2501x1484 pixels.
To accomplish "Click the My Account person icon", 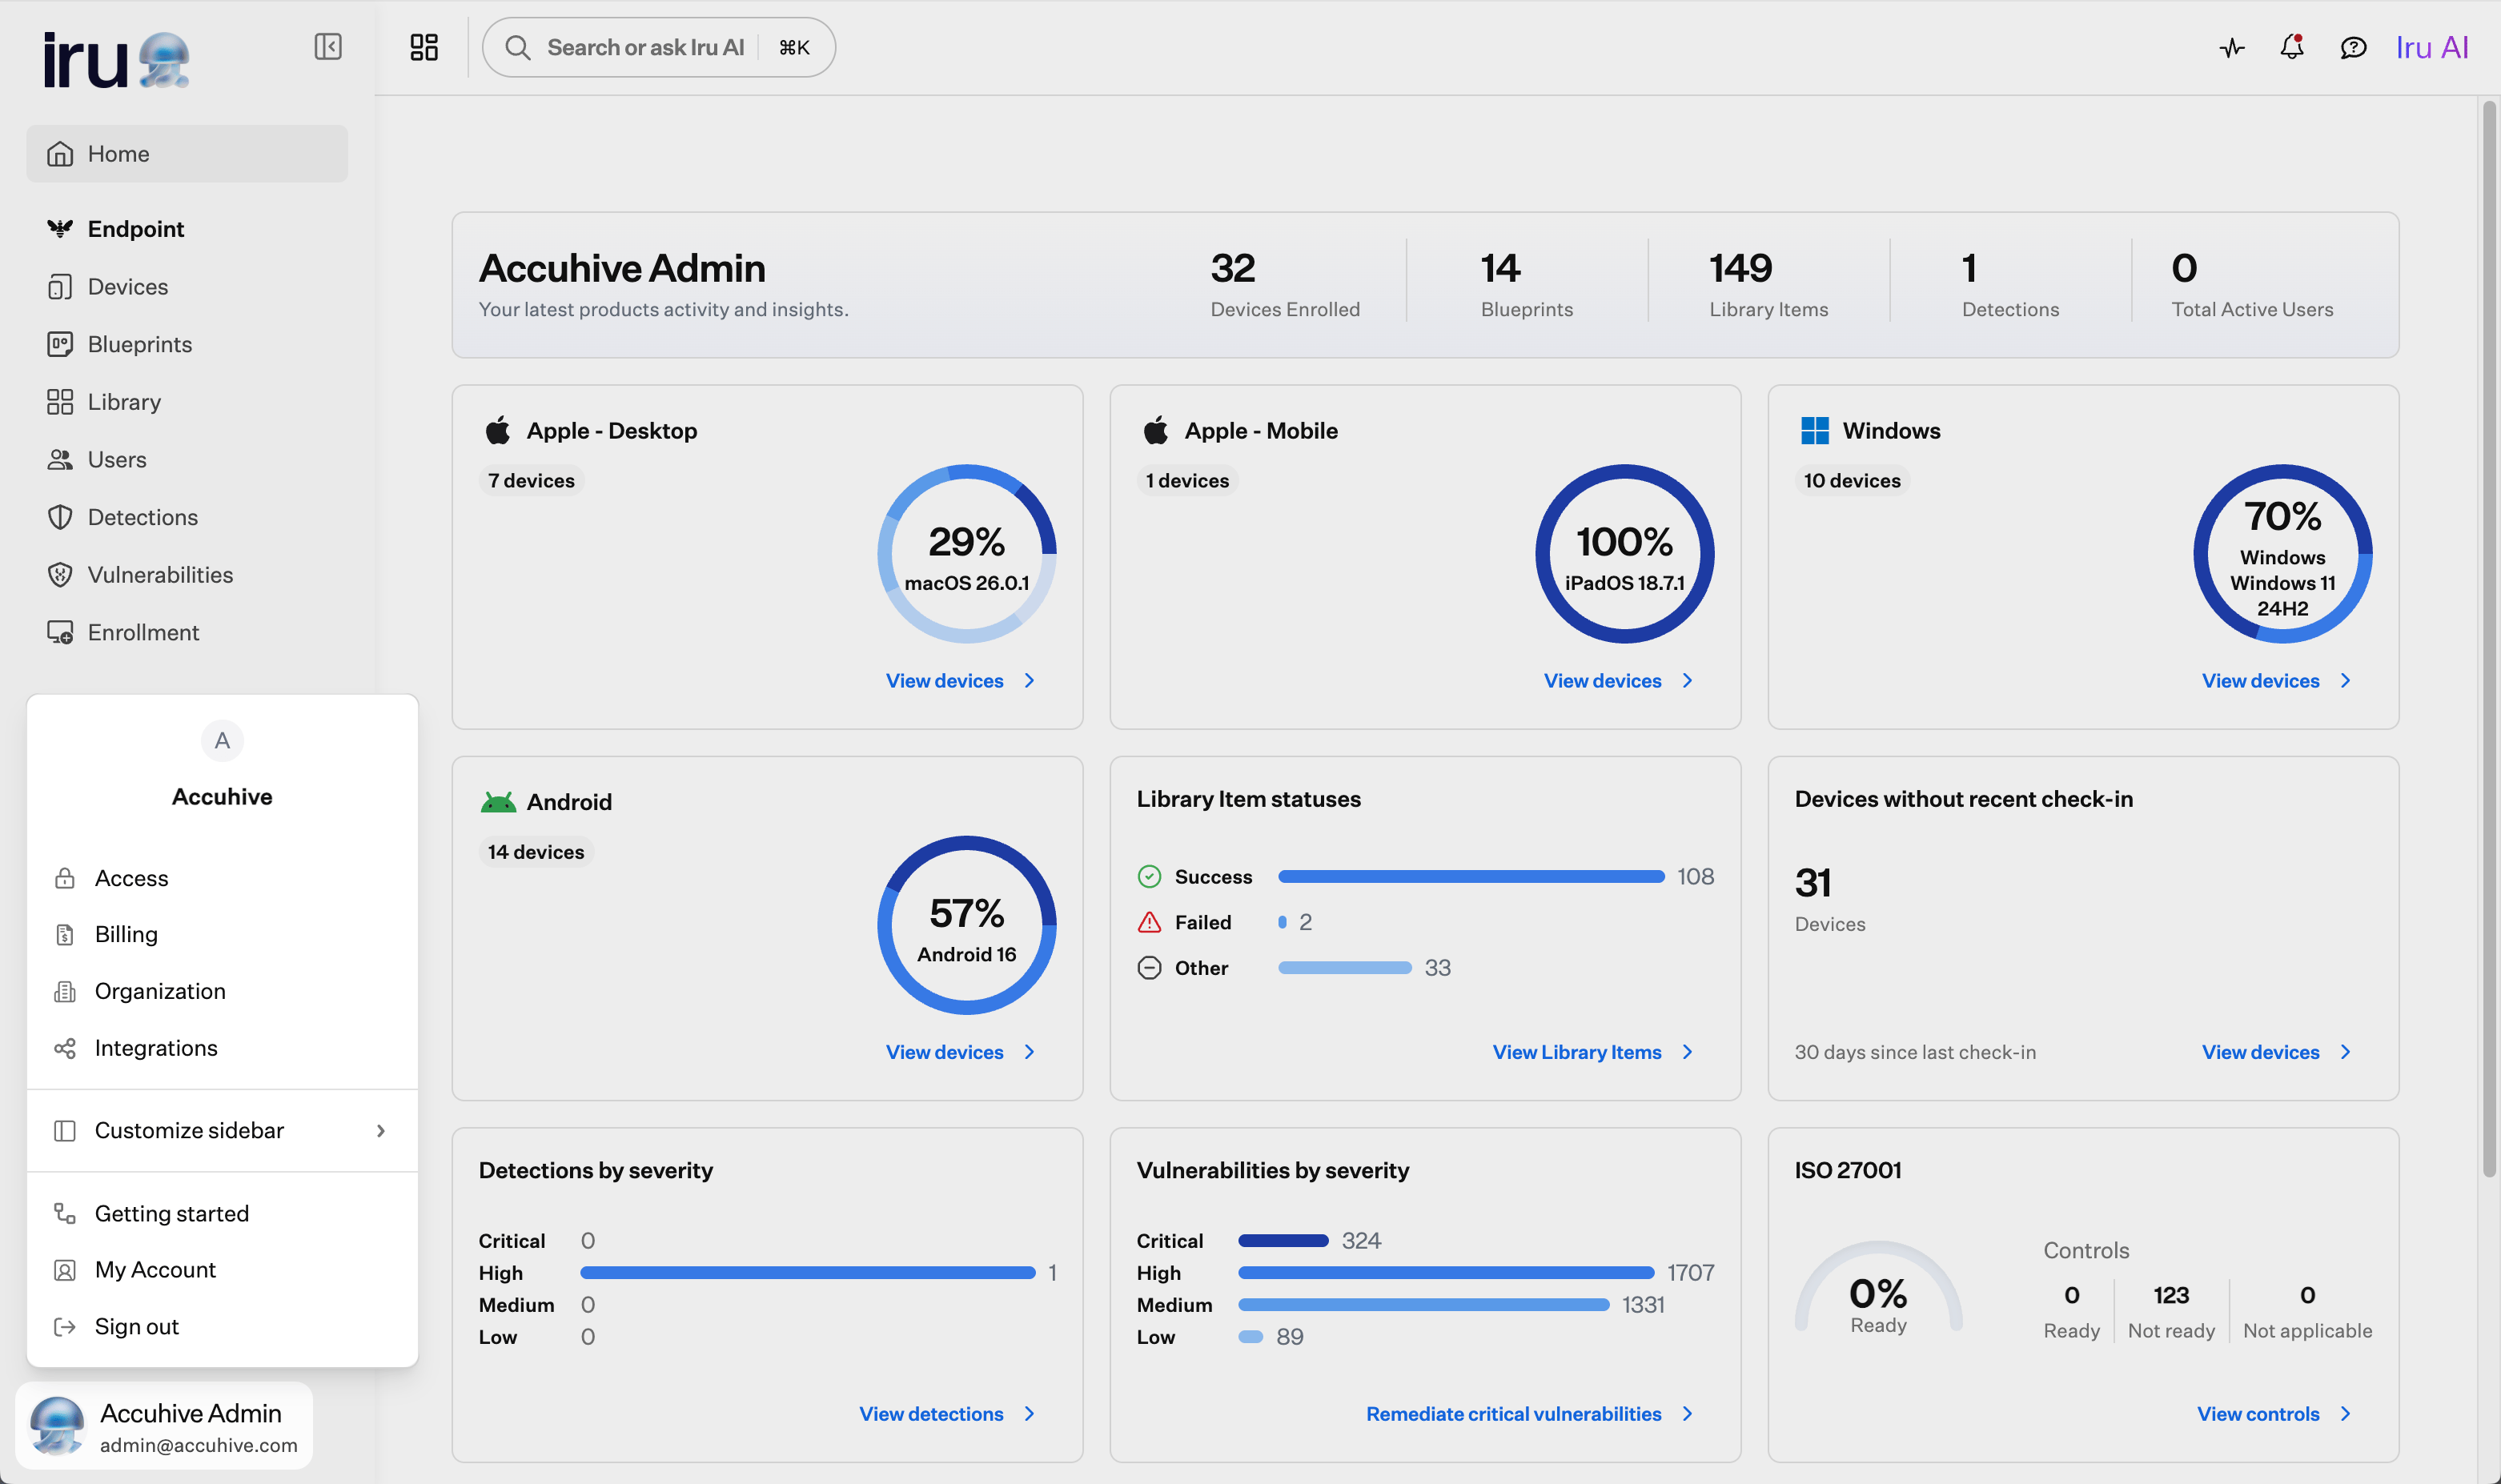I will (x=65, y=1270).
